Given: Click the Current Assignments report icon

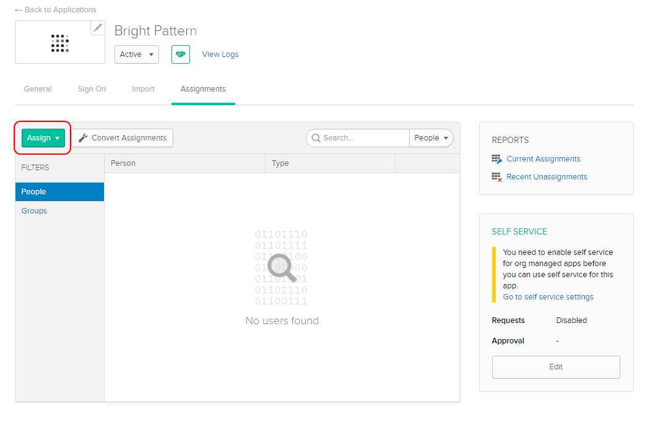Looking at the screenshot, I should pos(496,159).
